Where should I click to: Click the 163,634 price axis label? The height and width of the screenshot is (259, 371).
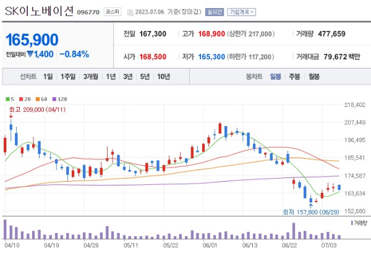pyautogui.click(x=355, y=193)
